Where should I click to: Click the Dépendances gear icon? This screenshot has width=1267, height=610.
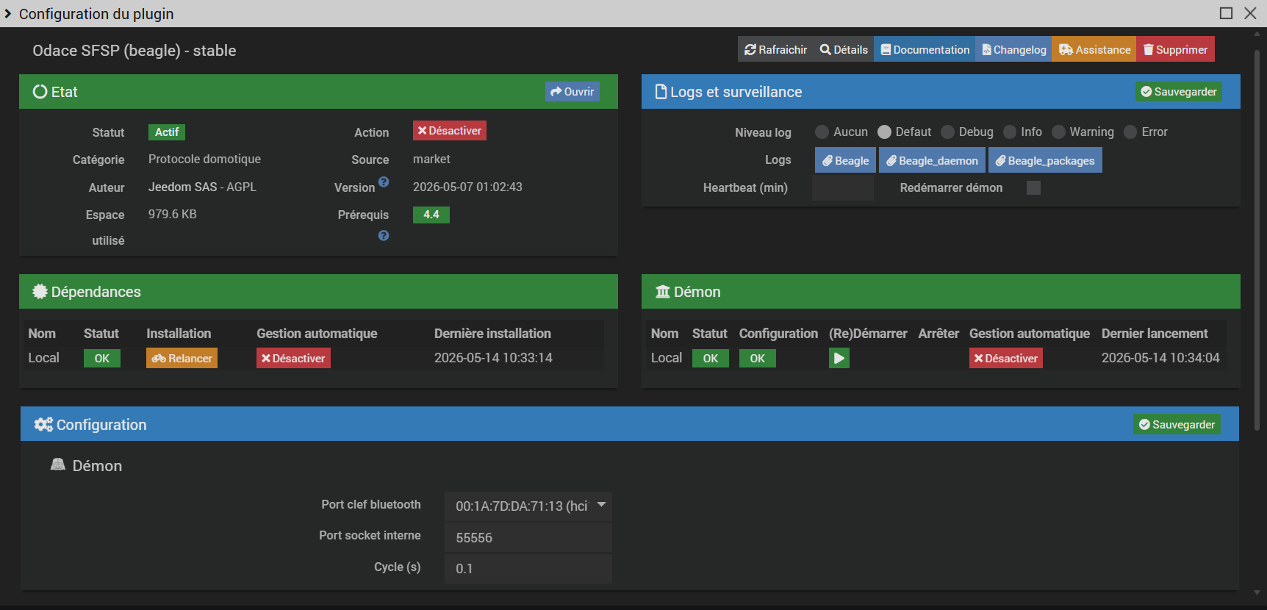click(40, 292)
